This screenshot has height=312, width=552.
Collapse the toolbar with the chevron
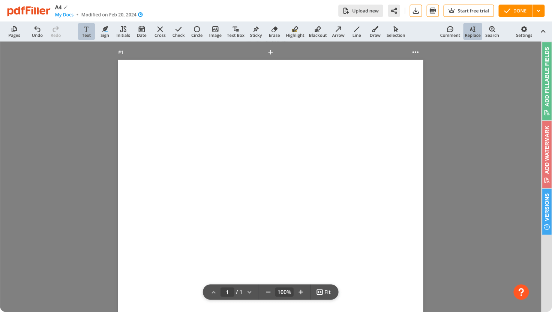[543, 31]
